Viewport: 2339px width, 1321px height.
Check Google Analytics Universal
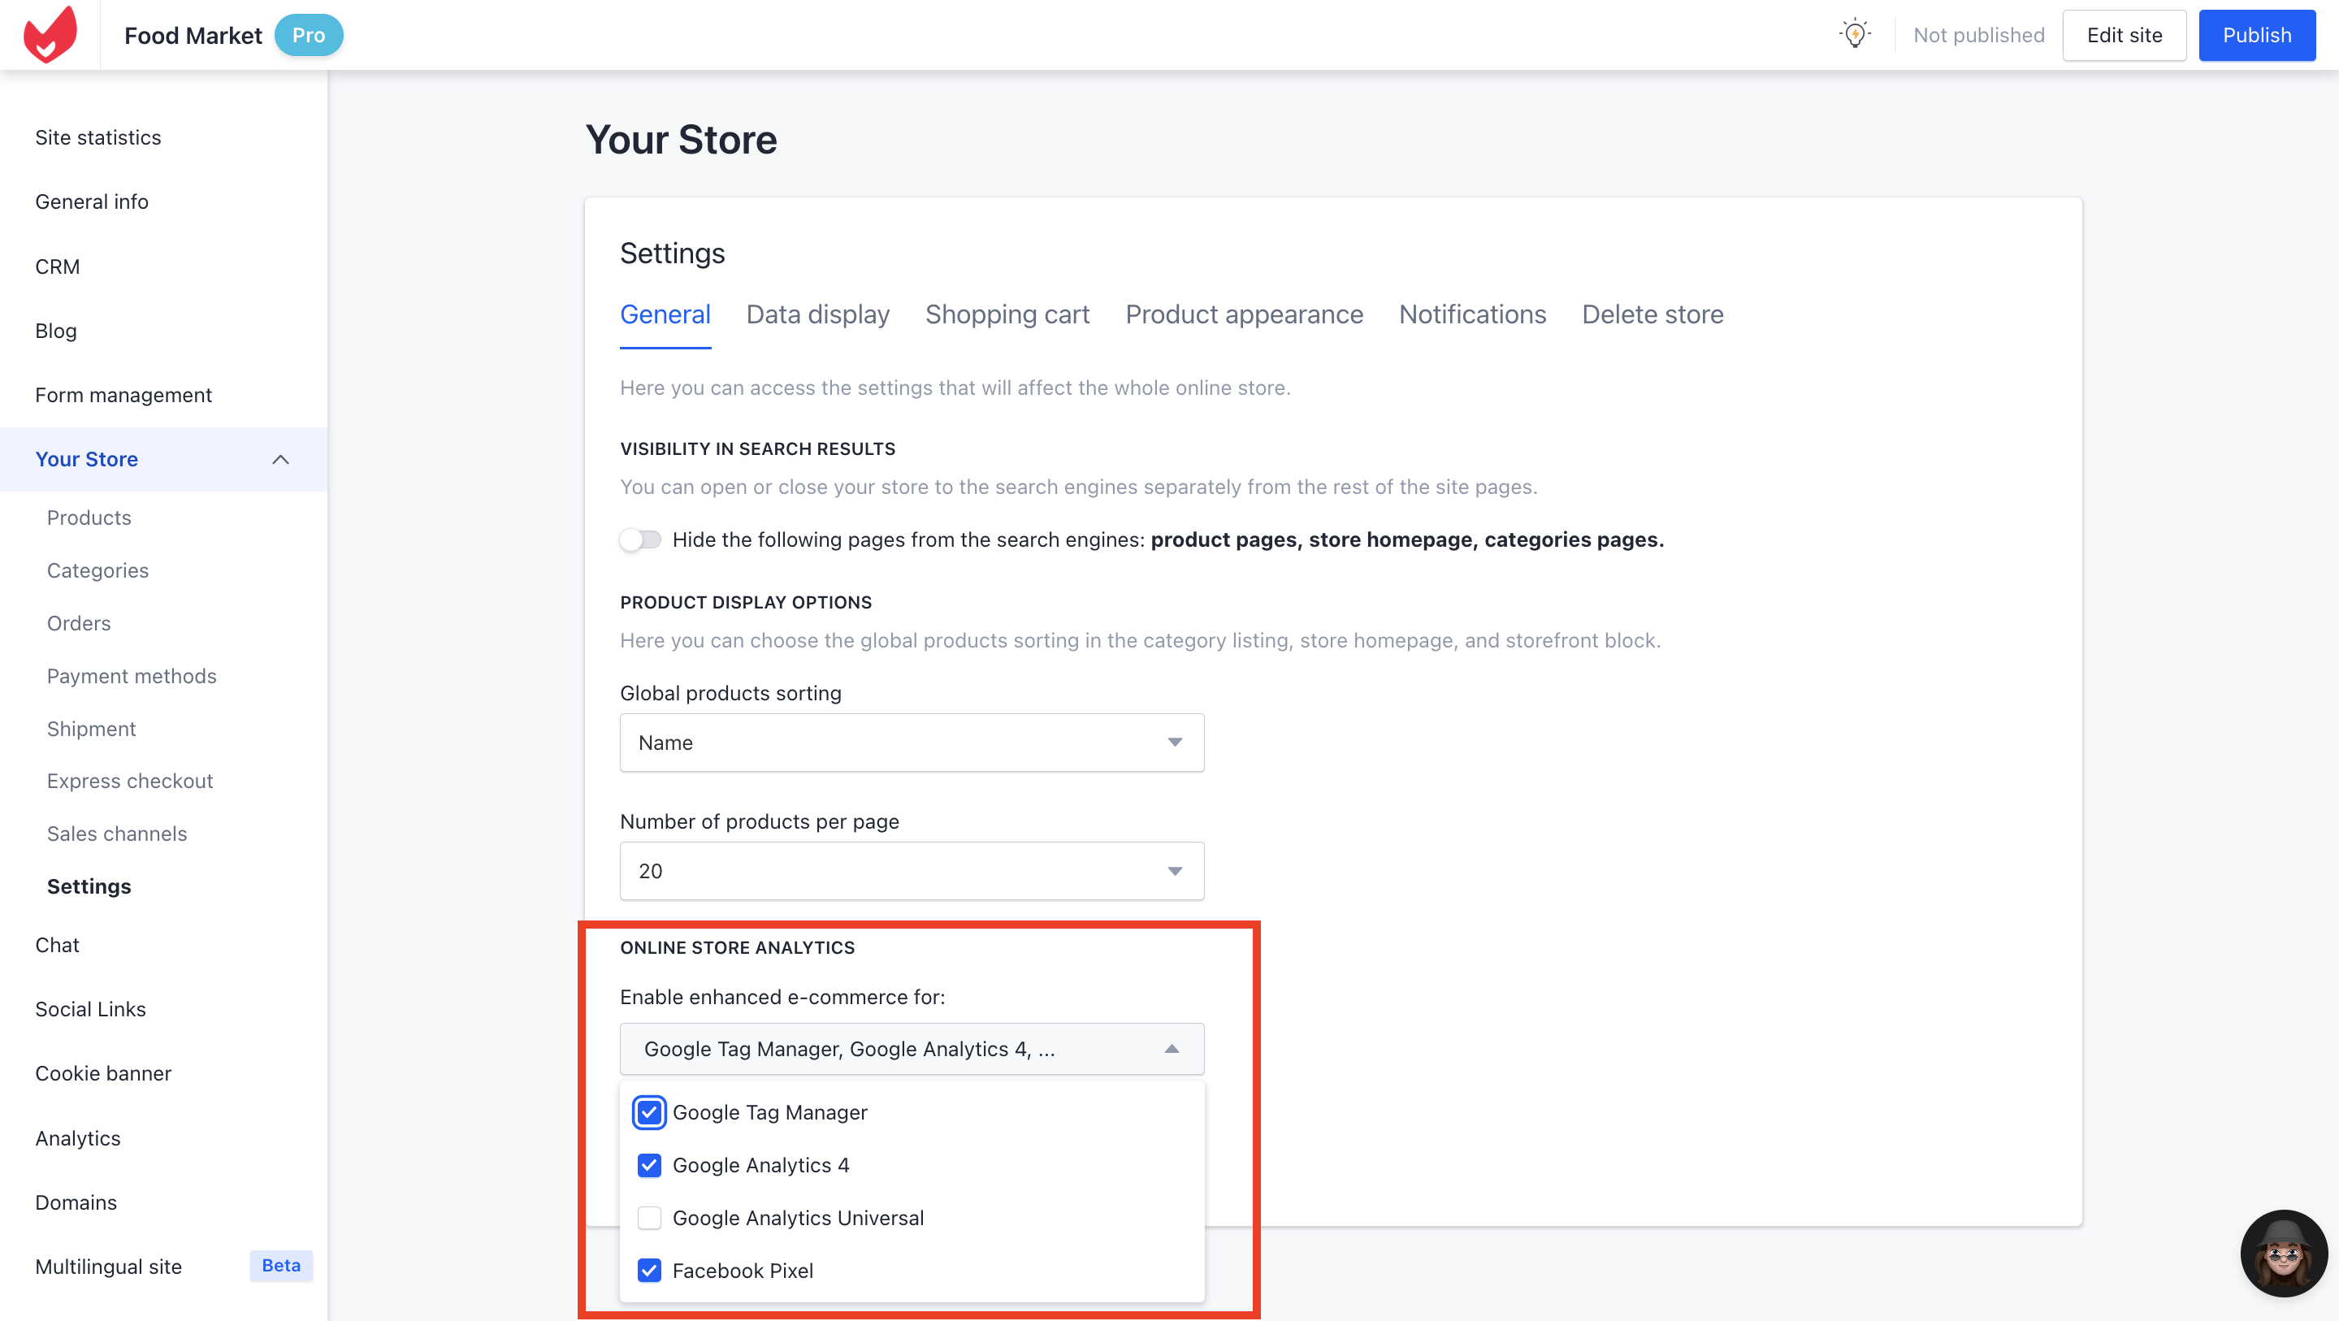click(x=649, y=1218)
